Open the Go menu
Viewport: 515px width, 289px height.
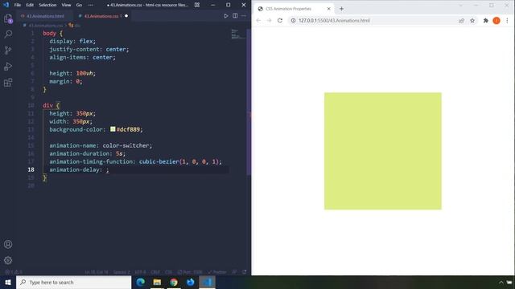pos(79,5)
